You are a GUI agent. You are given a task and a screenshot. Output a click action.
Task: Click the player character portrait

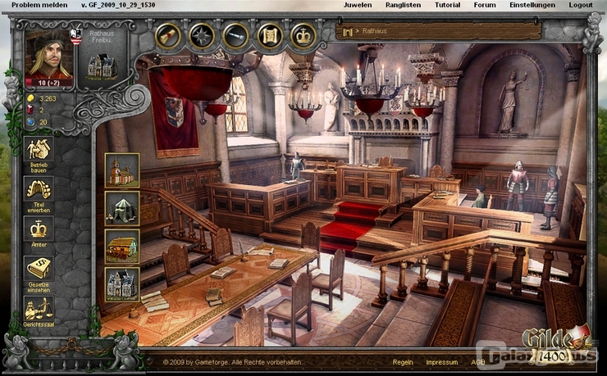pos(48,56)
